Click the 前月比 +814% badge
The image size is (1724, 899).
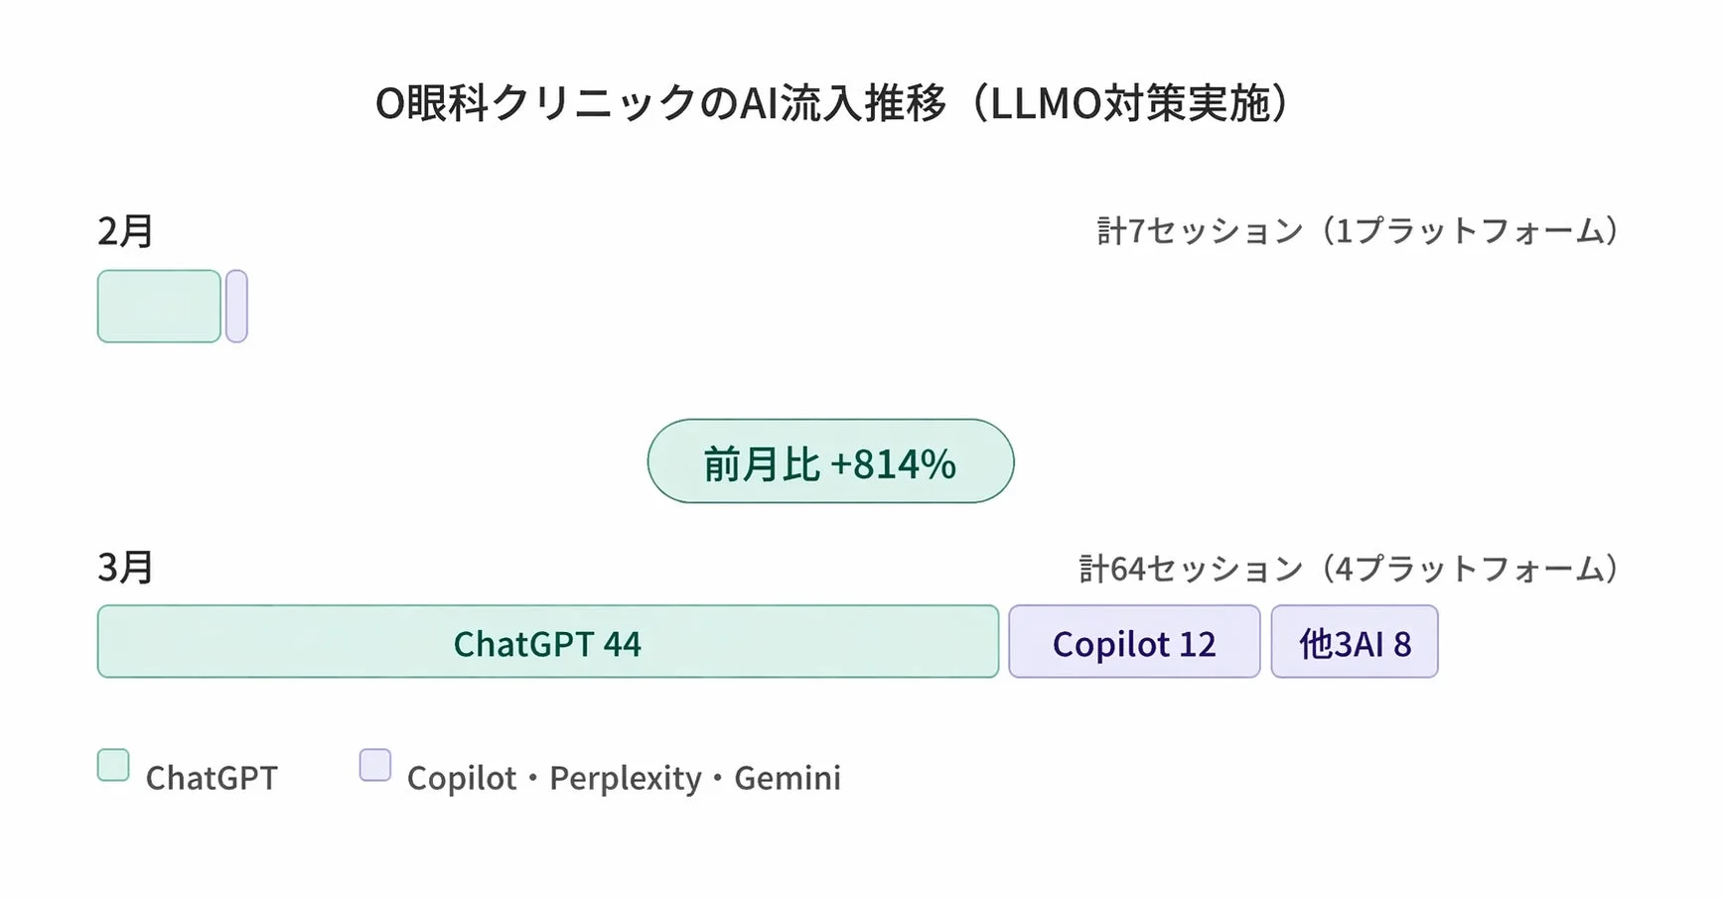click(830, 461)
